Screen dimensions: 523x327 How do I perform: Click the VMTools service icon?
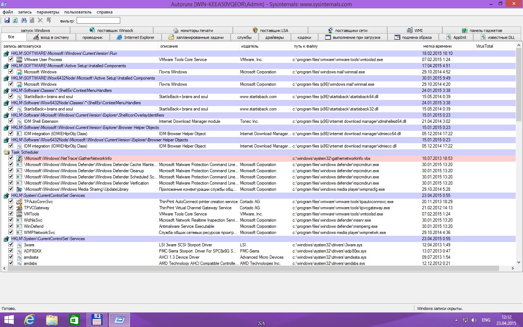tap(19, 214)
